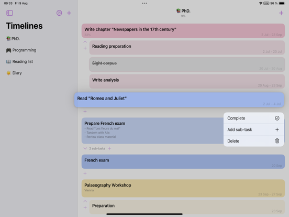Open the French exam task

183,161
